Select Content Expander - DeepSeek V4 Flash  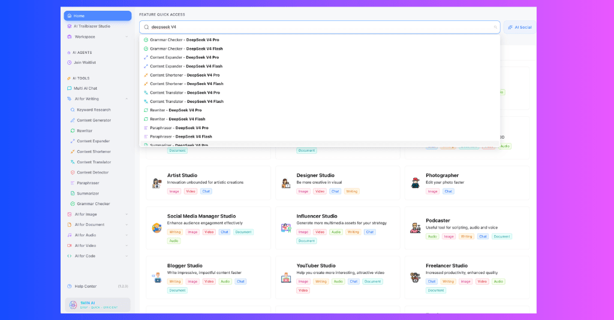[x=320, y=66]
